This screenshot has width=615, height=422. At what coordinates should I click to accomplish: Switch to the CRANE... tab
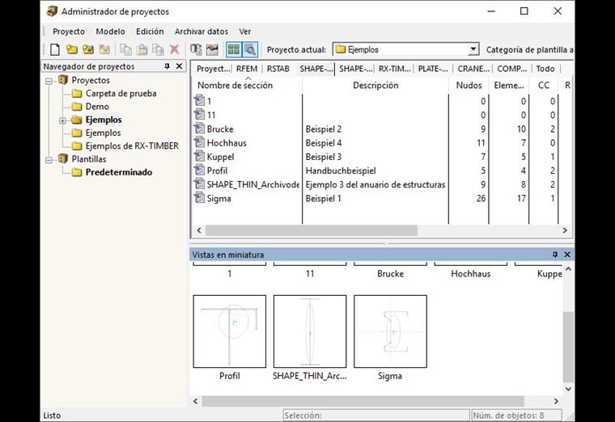pyautogui.click(x=473, y=69)
